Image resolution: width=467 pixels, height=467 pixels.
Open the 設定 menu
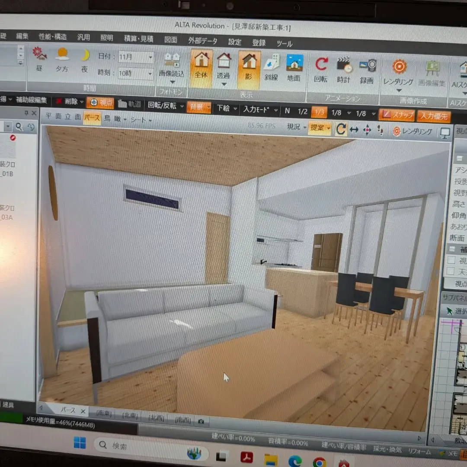point(235,42)
